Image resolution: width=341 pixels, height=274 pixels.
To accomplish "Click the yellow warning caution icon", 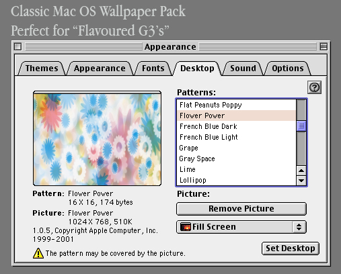I will [x=38, y=253].
